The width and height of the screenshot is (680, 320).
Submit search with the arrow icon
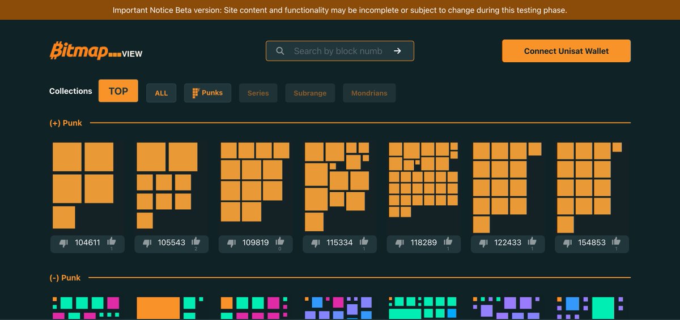pos(398,51)
